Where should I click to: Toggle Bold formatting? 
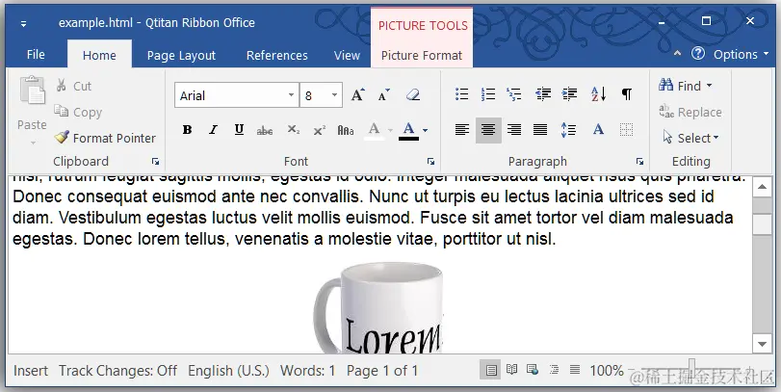pos(187,130)
